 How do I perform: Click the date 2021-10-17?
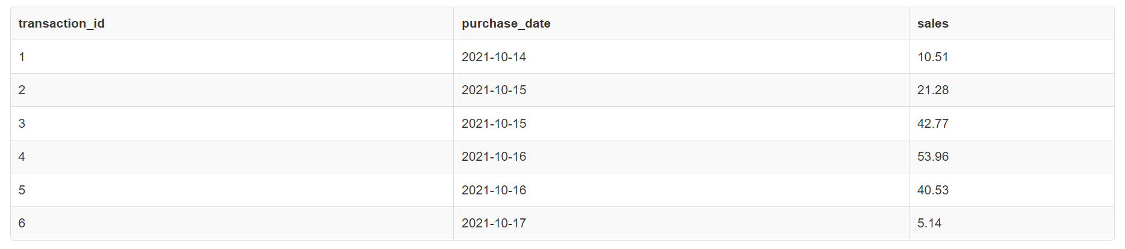click(x=494, y=223)
